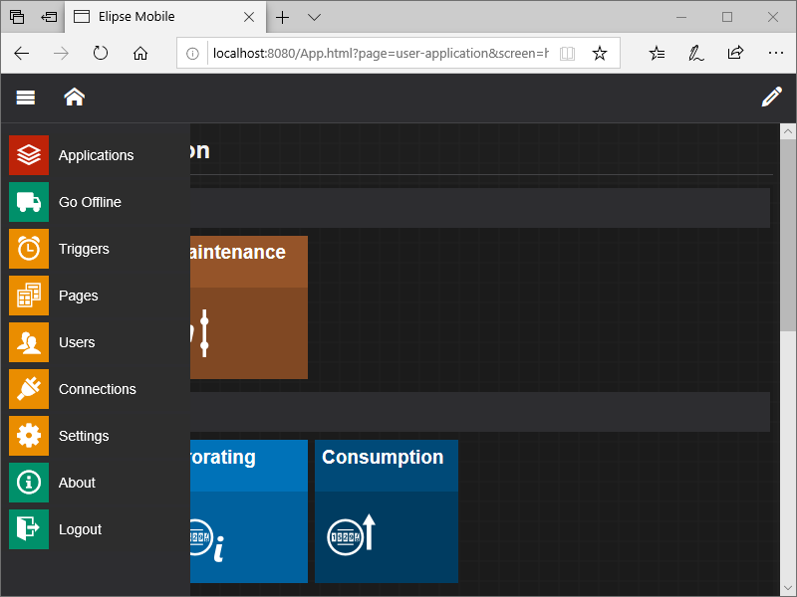
Task: Click the red Applications layers icon
Action: (29, 155)
